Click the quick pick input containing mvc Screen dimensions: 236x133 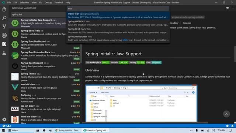coord(118,8)
